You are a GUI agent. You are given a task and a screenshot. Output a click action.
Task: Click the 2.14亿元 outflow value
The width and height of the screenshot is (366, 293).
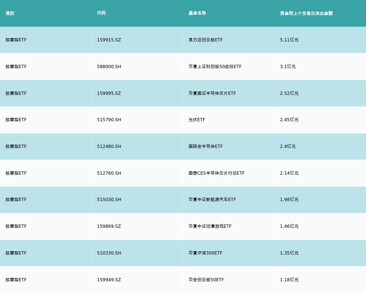[x=289, y=173]
